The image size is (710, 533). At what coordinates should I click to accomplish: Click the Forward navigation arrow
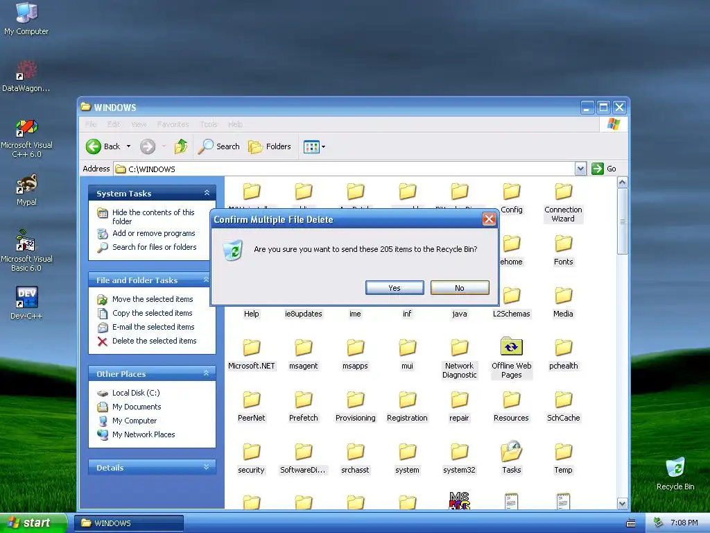(x=148, y=146)
